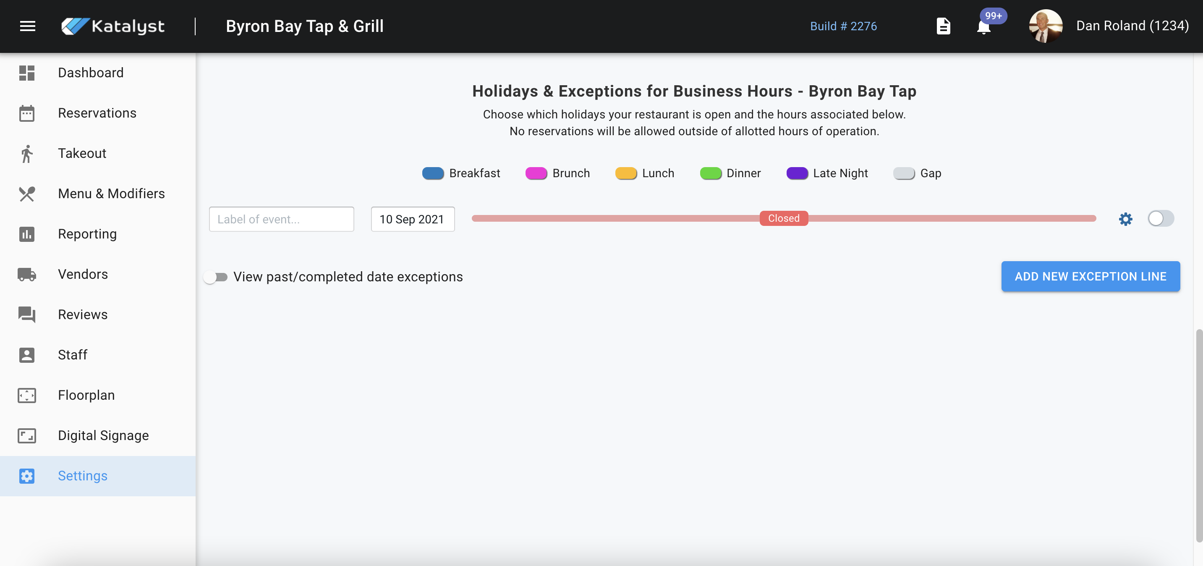This screenshot has height=566, width=1203.
Task: Go to Reservations in the sidebar
Action: [97, 113]
